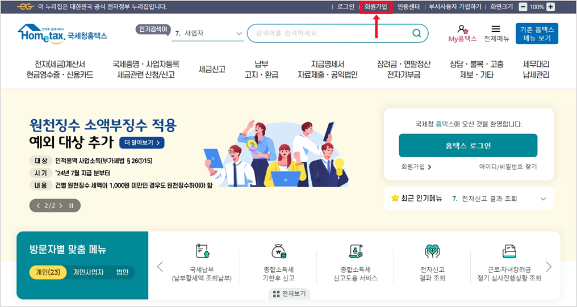Open the 납부 고지·환급 menu
This screenshot has width=577, height=307.
tap(261, 69)
